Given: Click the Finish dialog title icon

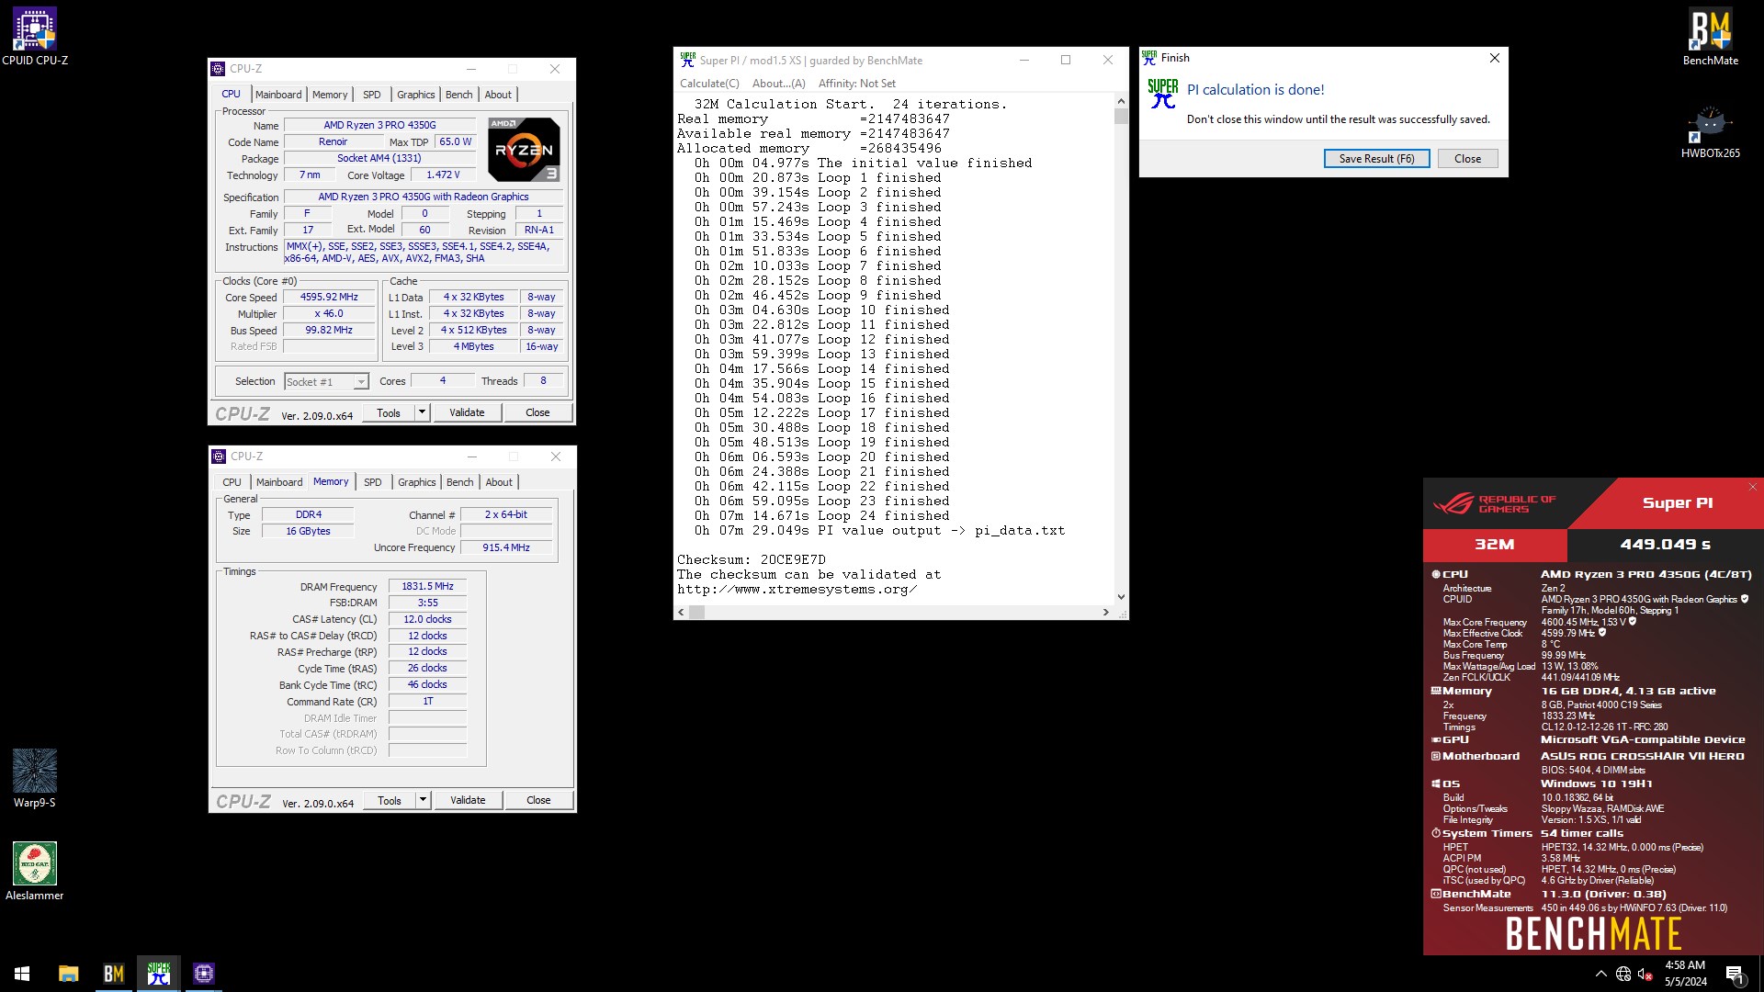Looking at the screenshot, I should (1149, 57).
